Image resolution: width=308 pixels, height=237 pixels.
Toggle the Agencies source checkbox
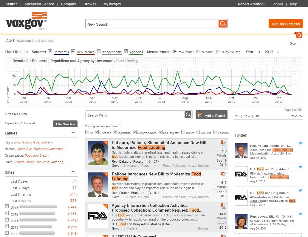126,51
